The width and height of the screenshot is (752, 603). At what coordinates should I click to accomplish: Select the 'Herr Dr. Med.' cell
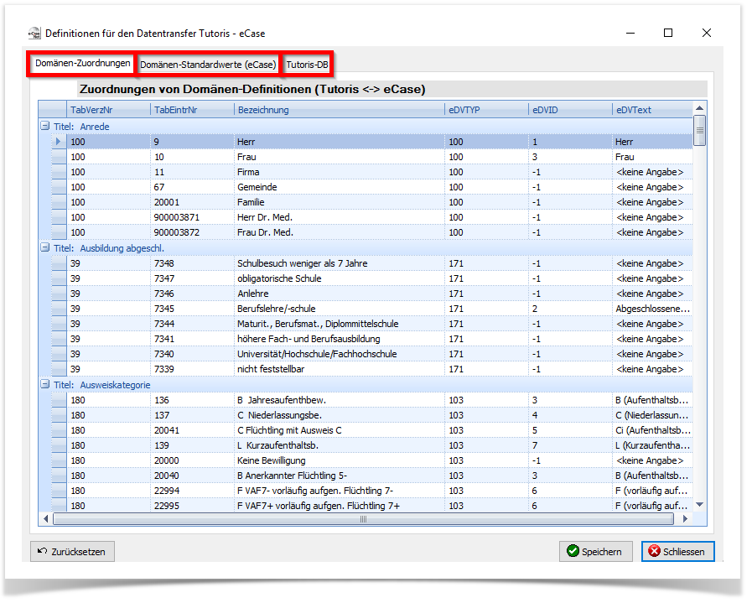tap(339, 217)
